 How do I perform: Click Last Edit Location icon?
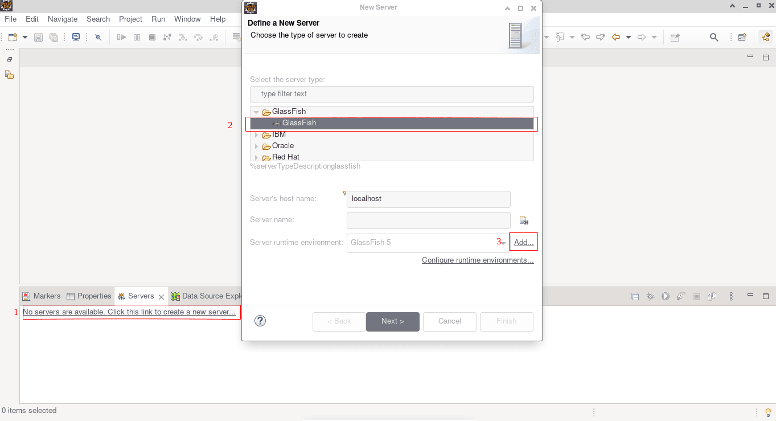[585, 37]
